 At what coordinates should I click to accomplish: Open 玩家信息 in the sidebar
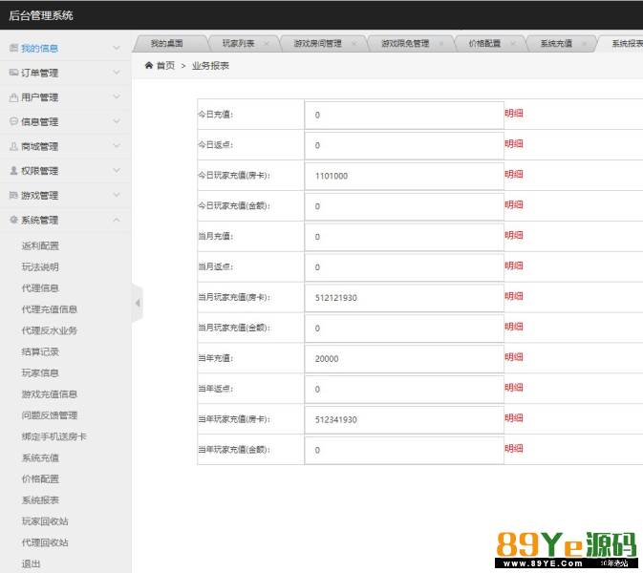[40, 373]
